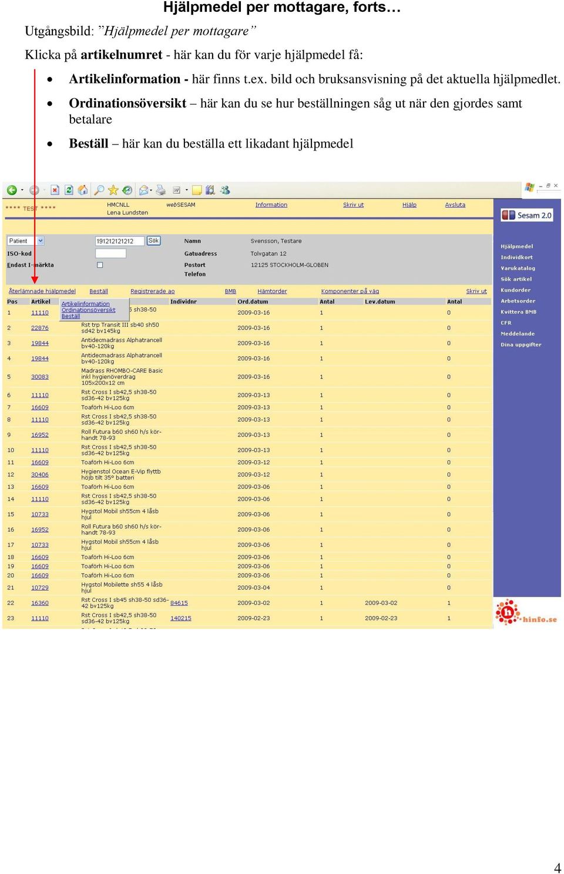Click individual number 140215 in row 23
Screen dimensions: 564x874
pos(181,618)
